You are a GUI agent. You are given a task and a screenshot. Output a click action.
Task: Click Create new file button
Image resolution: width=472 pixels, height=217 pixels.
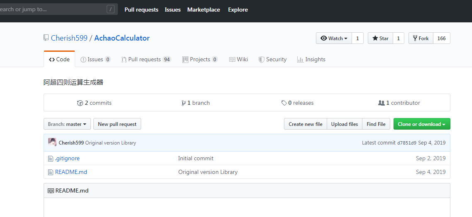(x=306, y=124)
